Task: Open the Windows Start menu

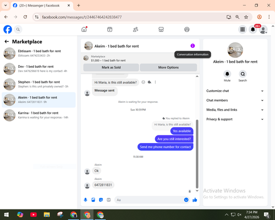Action: pyautogui.click(x=7, y=215)
